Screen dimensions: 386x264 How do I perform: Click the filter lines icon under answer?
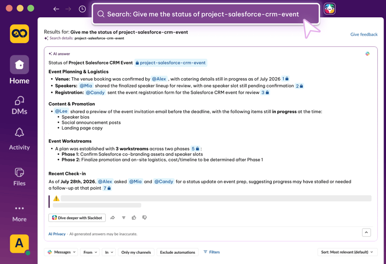[x=123, y=217]
